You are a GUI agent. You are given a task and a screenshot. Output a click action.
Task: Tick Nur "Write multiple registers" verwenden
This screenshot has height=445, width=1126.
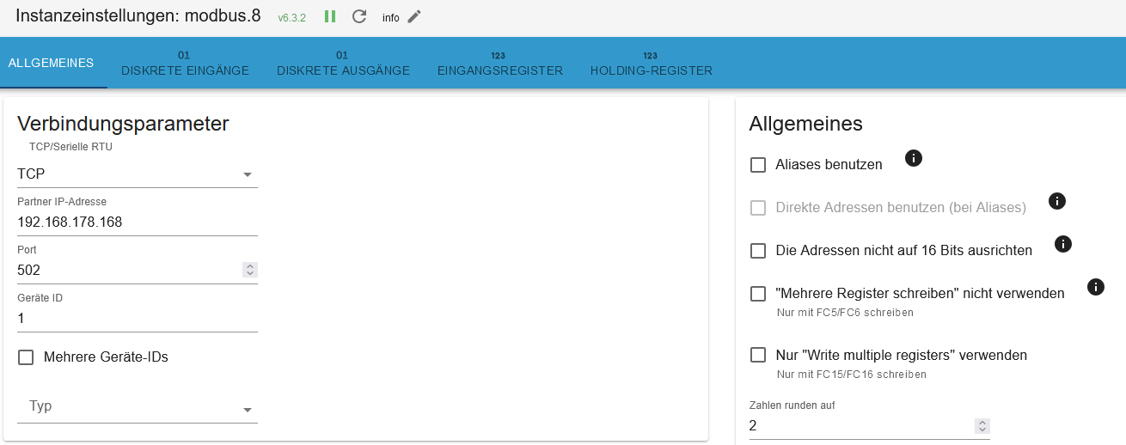(x=758, y=355)
